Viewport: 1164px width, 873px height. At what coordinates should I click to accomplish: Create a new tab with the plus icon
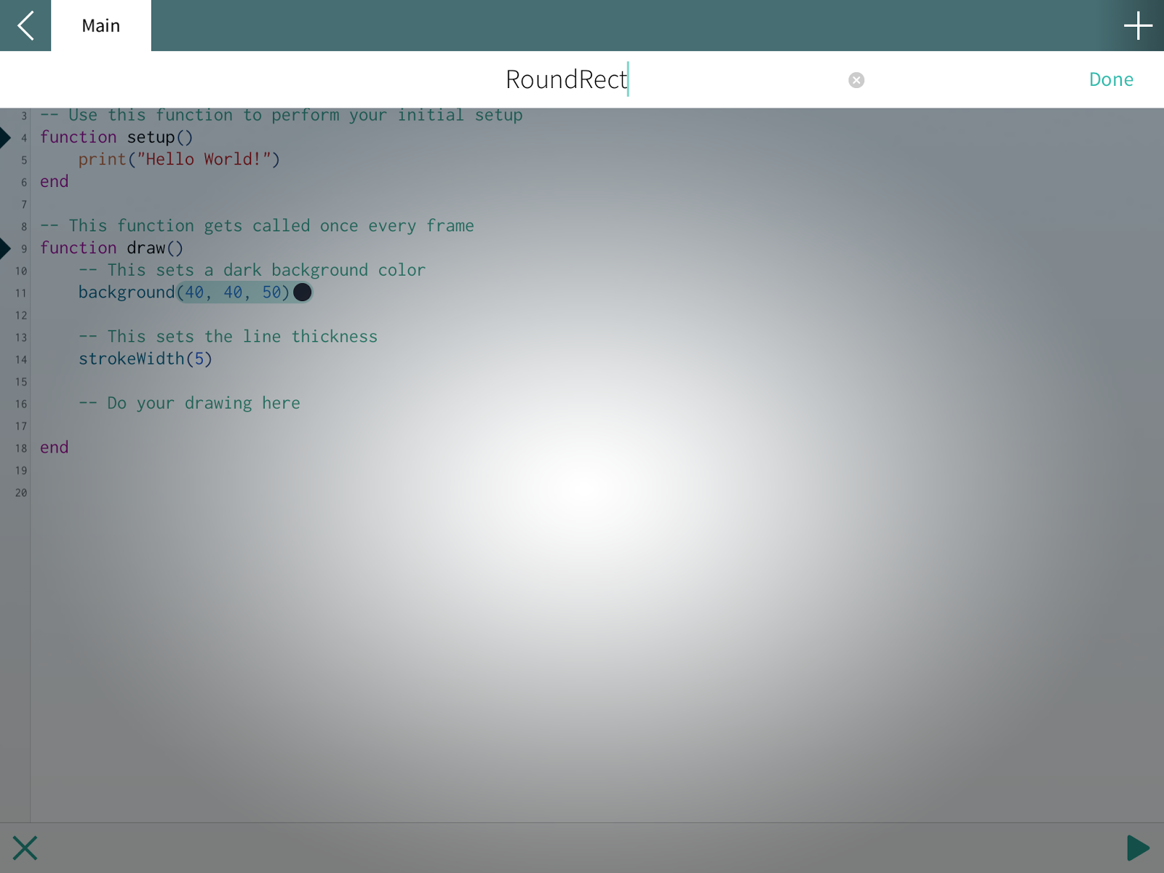[x=1138, y=25]
